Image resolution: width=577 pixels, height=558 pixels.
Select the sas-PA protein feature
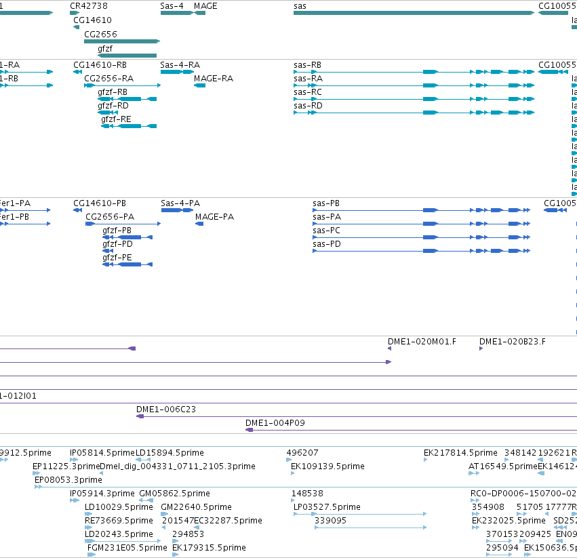(421, 224)
